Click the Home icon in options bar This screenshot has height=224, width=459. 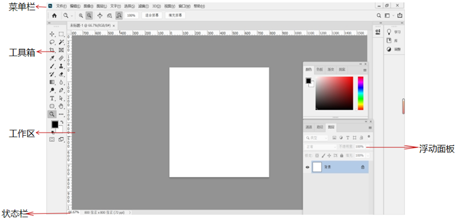[x=54, y=15]
